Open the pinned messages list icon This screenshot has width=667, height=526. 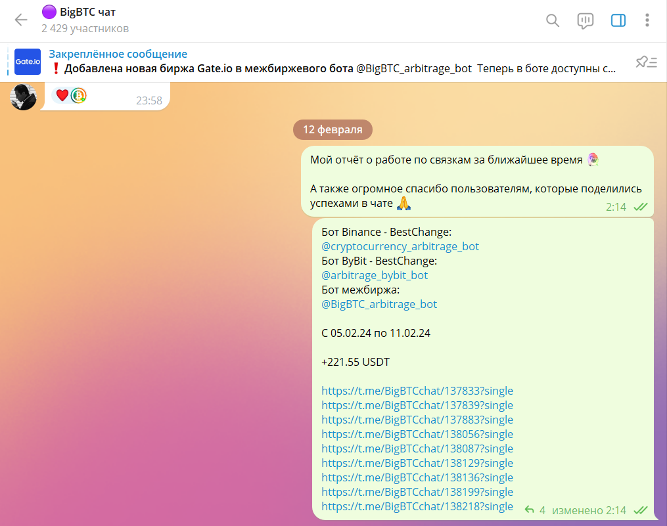(647, 62)
